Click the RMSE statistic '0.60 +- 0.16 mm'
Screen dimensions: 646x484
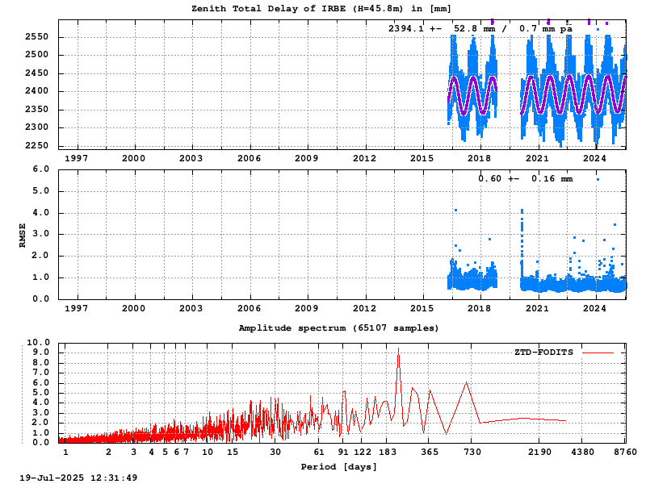pyautogui.click(x=526, y=178)
